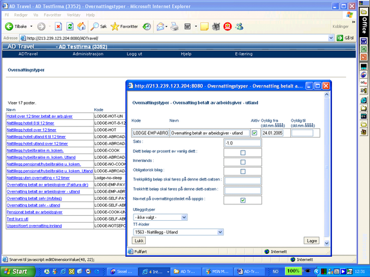The image size is (370, 277).
Task: Open the browser Home page icon
Action: click(81, 27)
